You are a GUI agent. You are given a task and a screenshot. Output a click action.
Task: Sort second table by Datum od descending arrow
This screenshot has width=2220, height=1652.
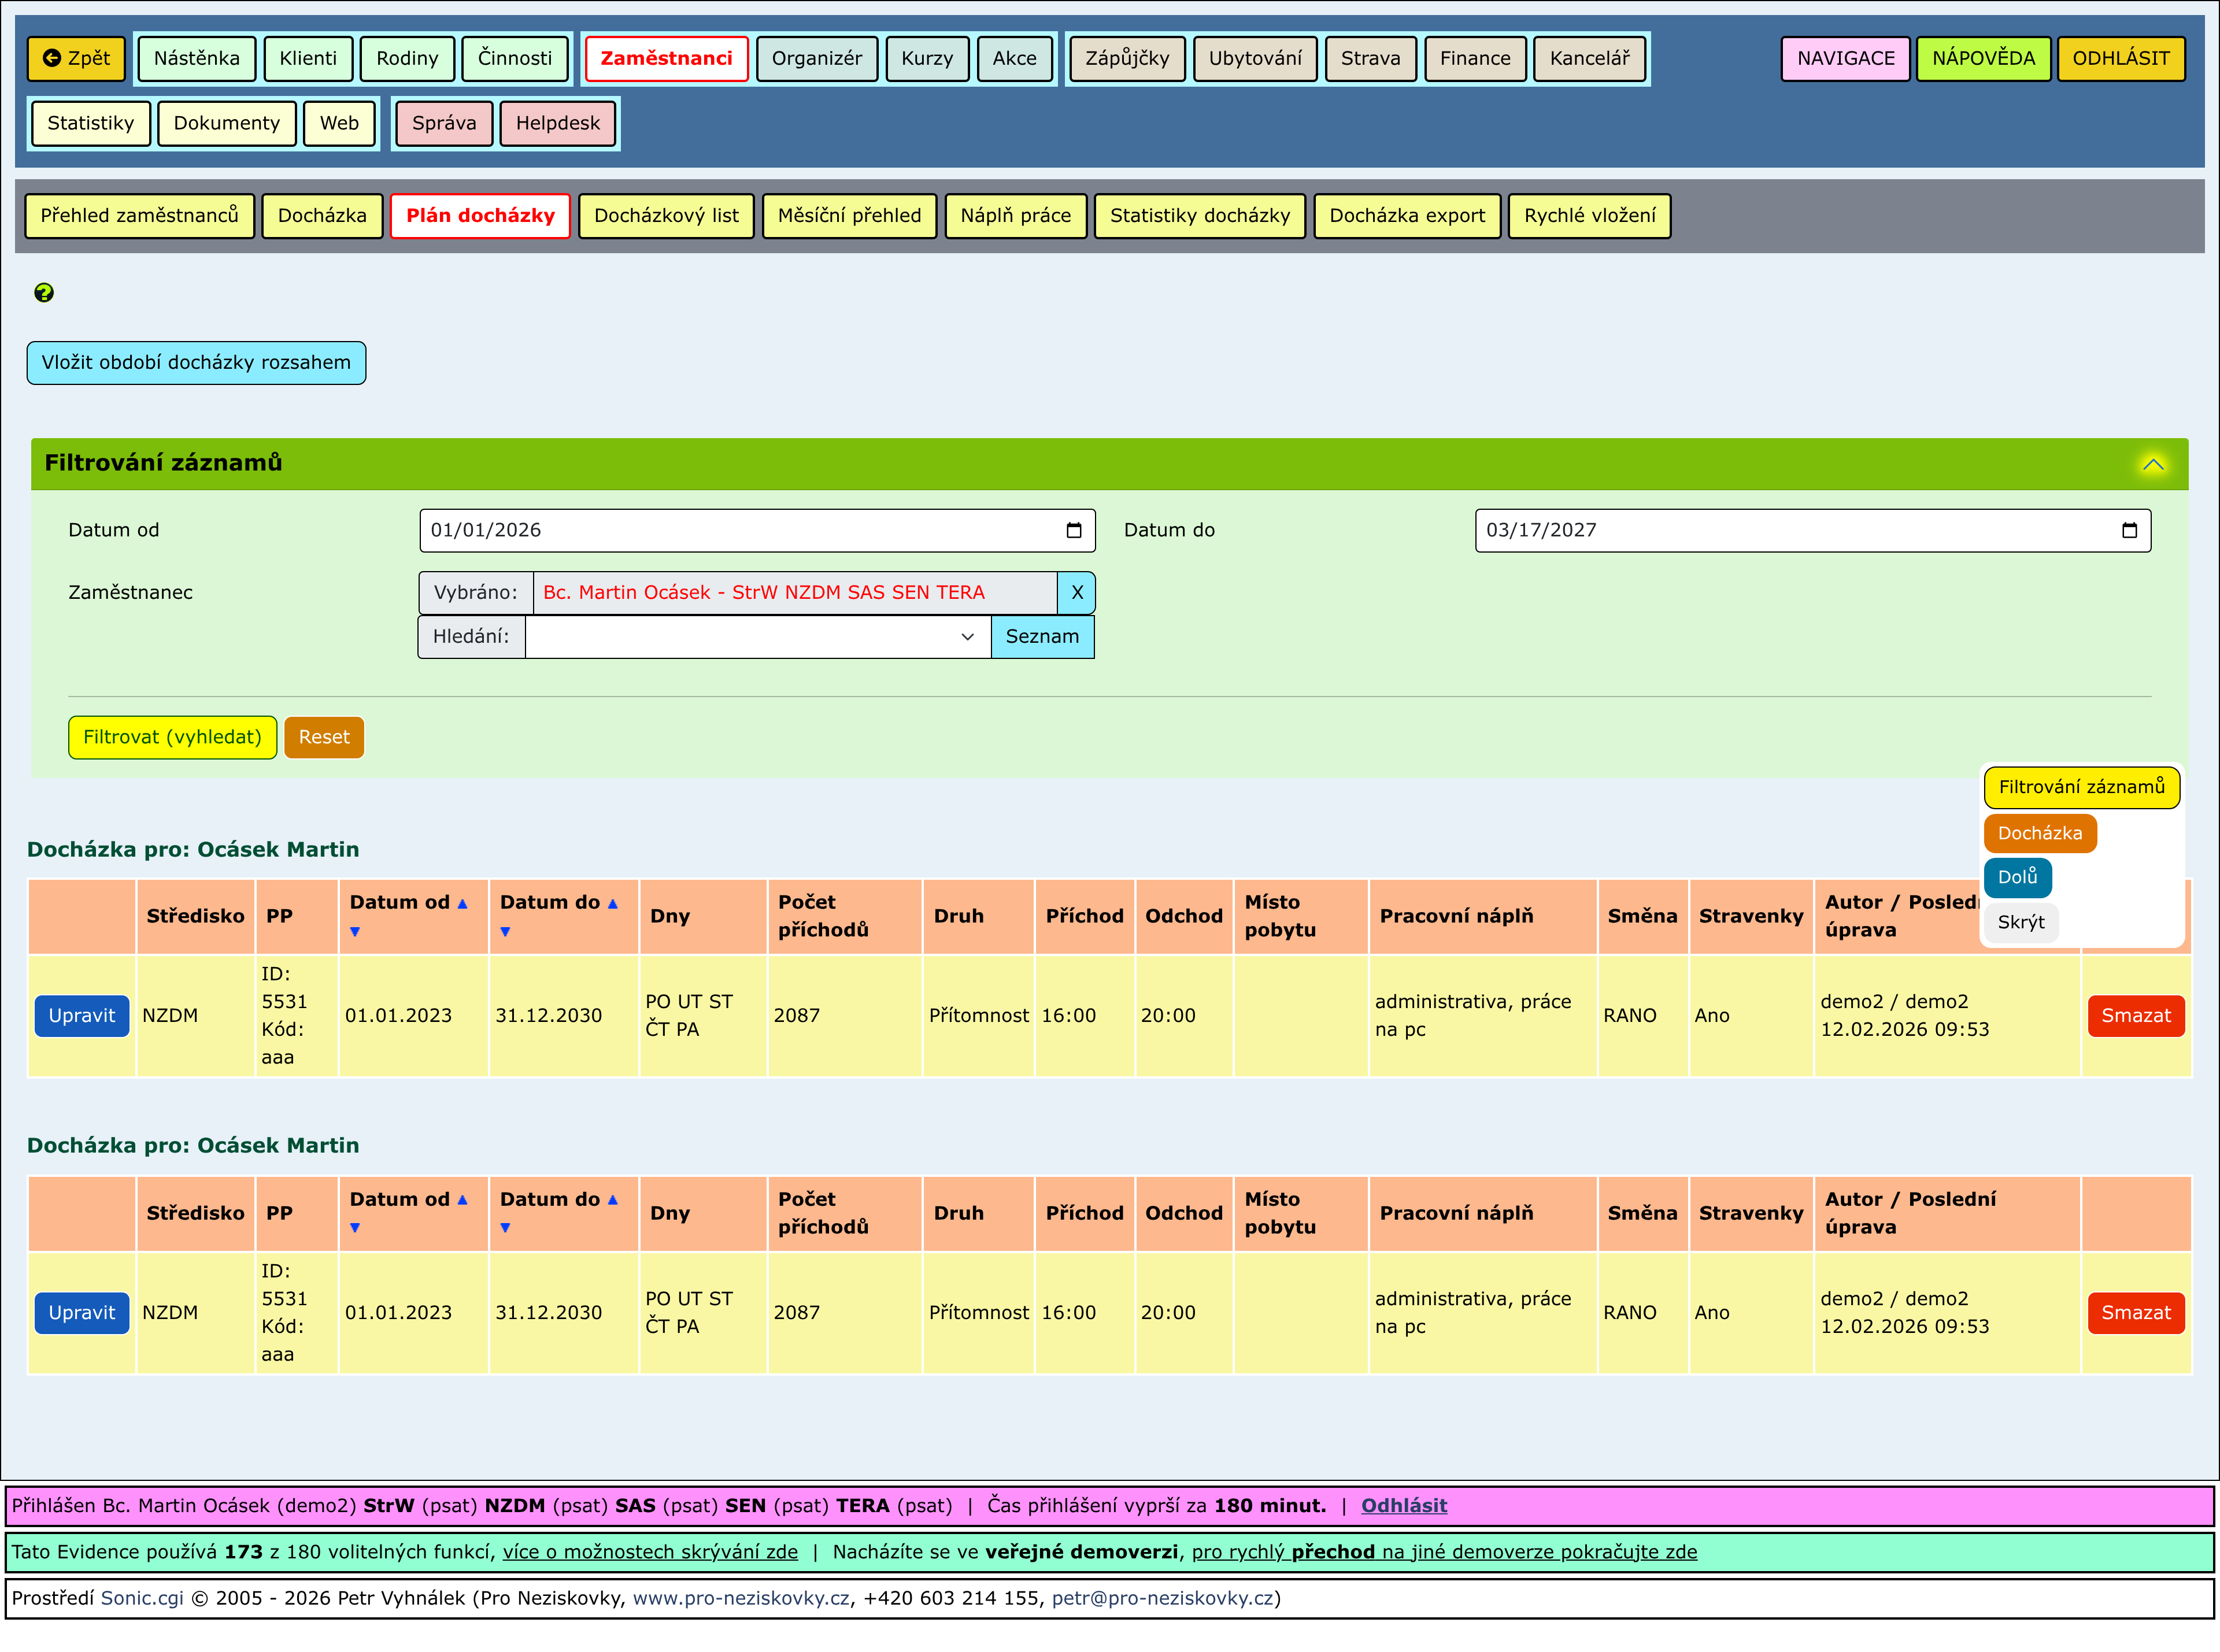click(355, 1228)
